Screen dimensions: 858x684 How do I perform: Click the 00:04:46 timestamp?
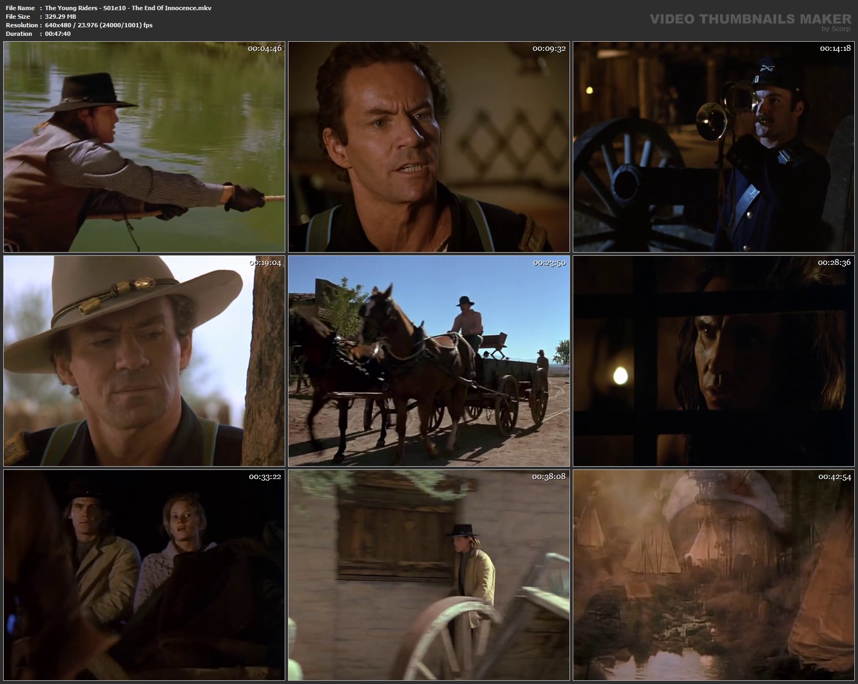click(264, 48)
